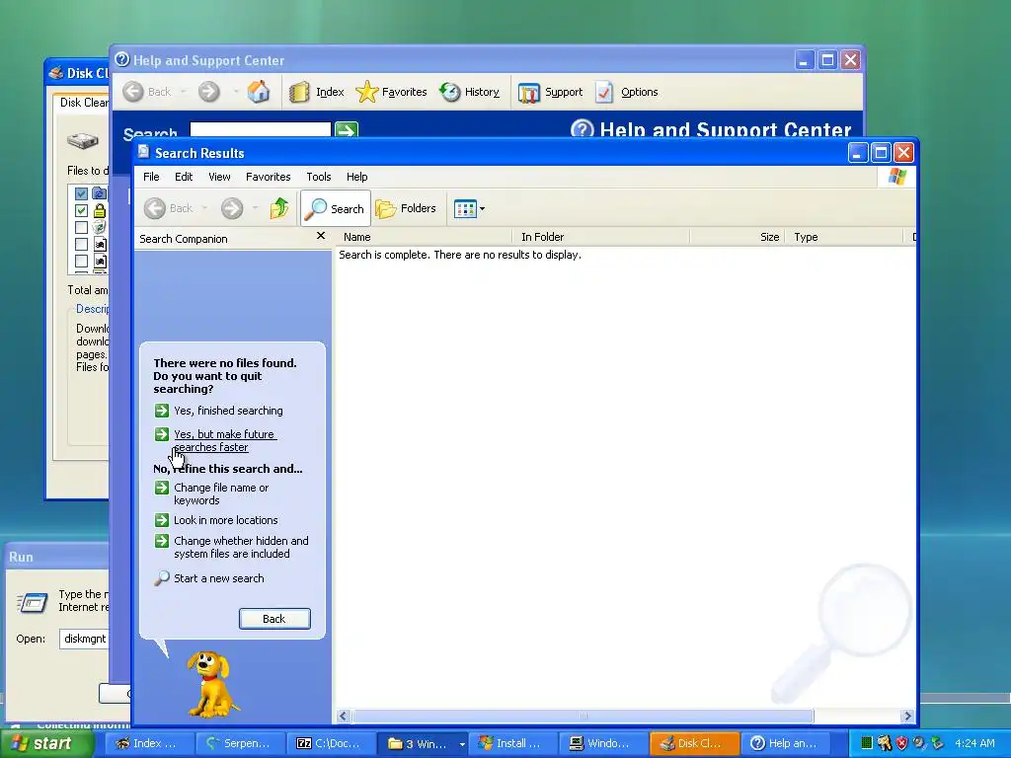Click Start a new search
This screenshot has height=758, width=1011.
point(218,578)
